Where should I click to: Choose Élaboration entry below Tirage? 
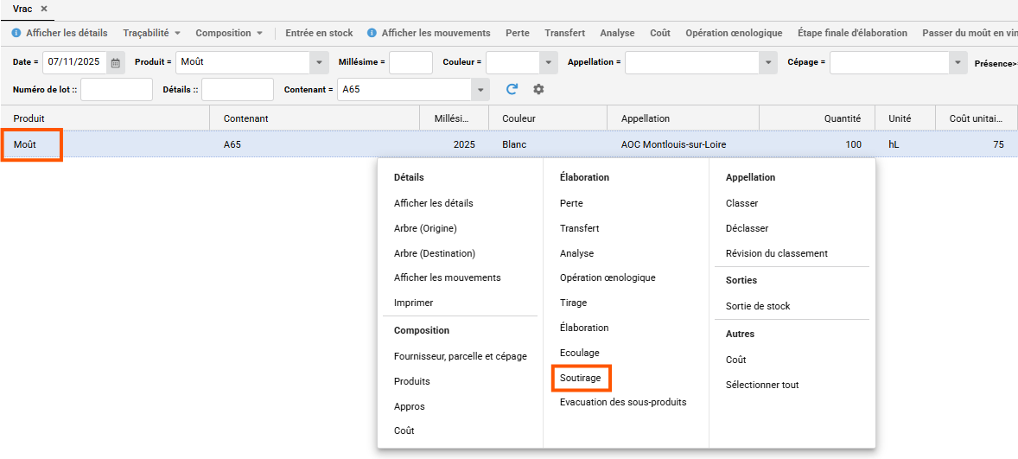click(584, 328)
